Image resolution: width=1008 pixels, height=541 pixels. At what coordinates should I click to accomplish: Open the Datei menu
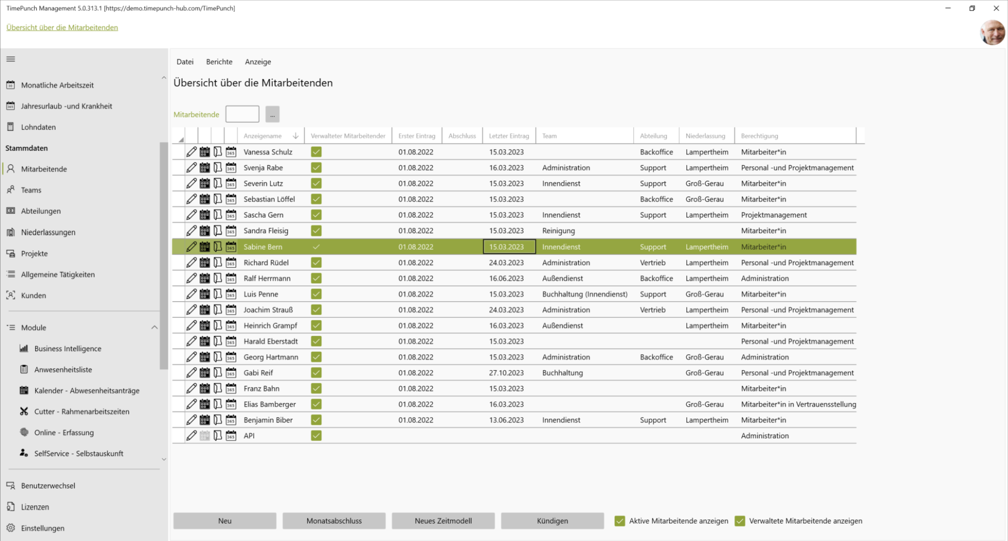pos(185,62)
